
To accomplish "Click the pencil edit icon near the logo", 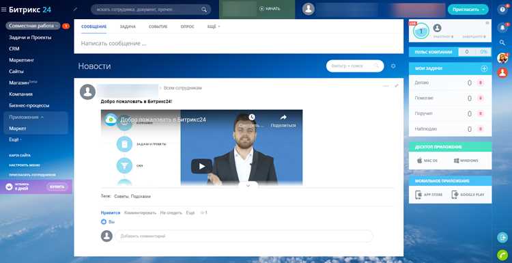I will [75, 9].
